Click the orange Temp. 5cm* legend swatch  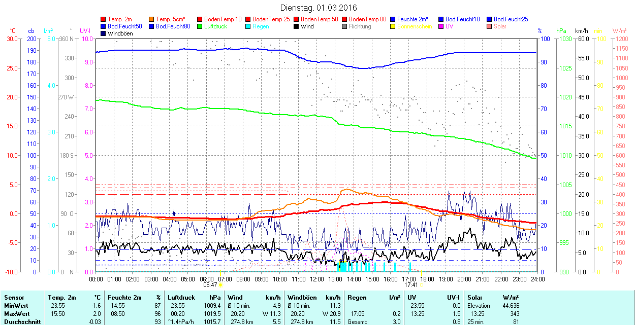152,19
